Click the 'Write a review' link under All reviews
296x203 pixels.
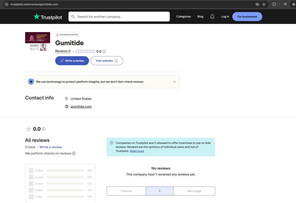tap(51, 147)
